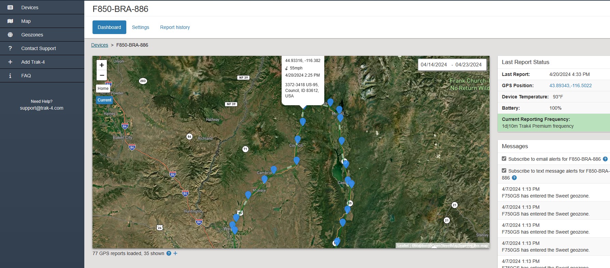The height and width of the screenshot is (268, 610).
Task: Click the map pin above McCall label
Action: [339, 109]
